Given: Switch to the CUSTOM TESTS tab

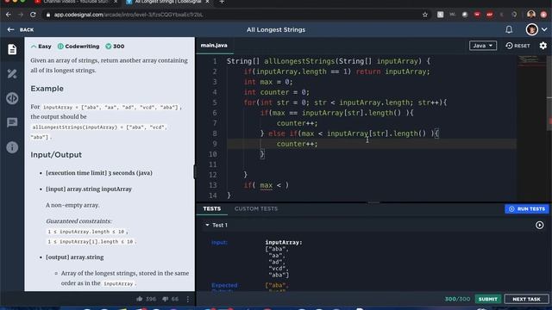Looking at the screenshot, I should pyautogui.click(x=256, y=208).
